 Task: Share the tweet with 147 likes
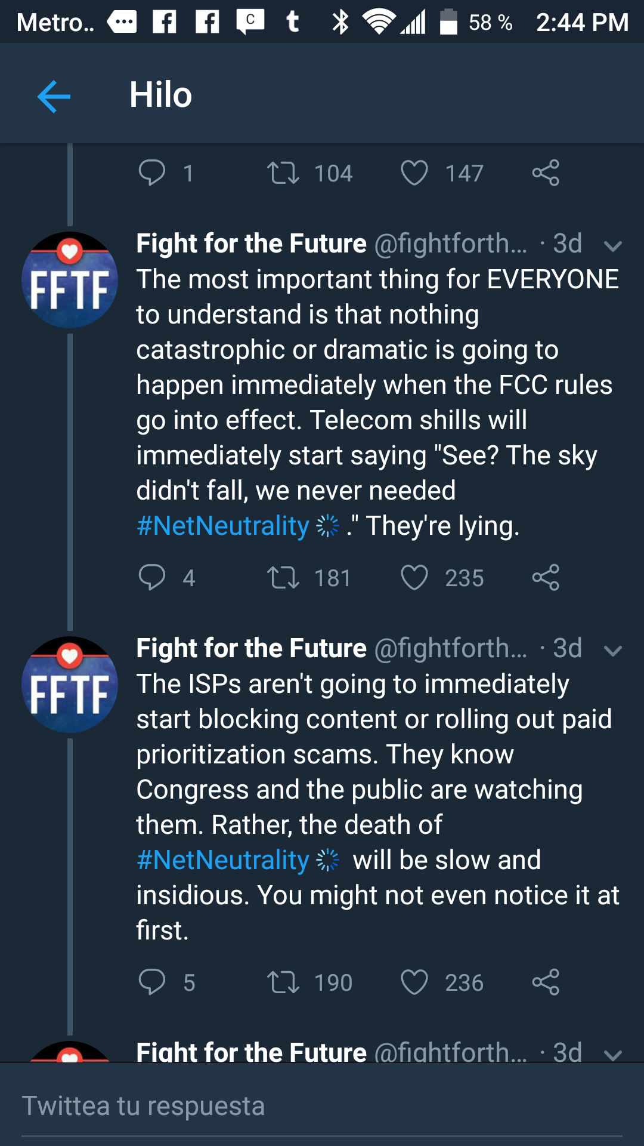click(546, 173)
